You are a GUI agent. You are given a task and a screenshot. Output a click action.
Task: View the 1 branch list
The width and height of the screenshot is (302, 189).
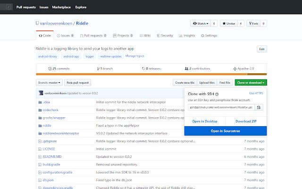point(105,69)
